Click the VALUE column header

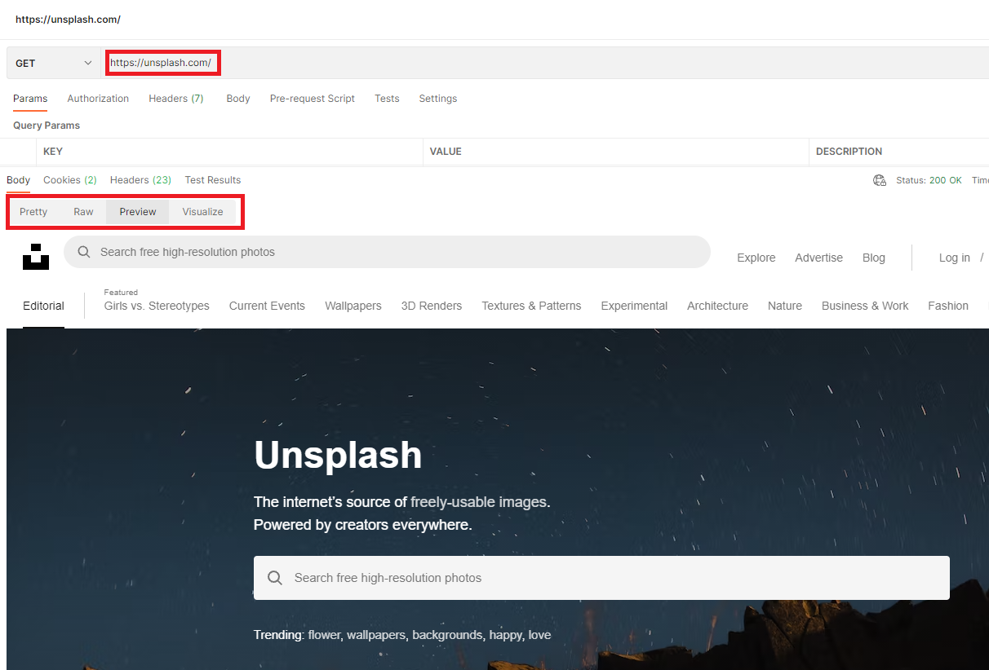(x=446, y=152)
